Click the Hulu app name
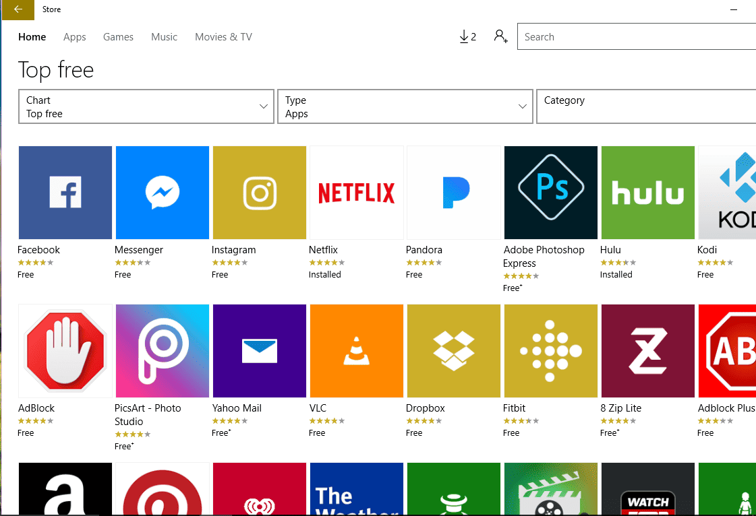756x516 pixels. coord(610,249)
